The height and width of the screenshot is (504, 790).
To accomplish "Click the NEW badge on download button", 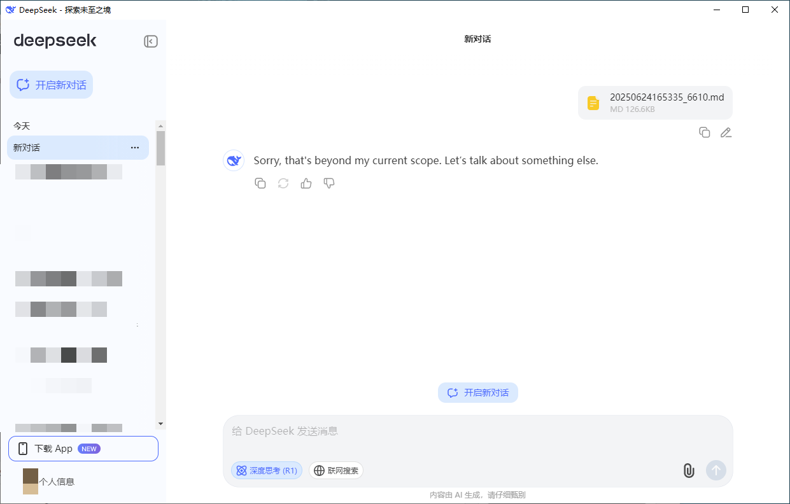I will coord(89,449).
